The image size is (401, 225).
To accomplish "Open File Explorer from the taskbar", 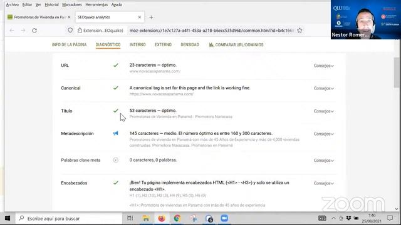I will (146, 218).
